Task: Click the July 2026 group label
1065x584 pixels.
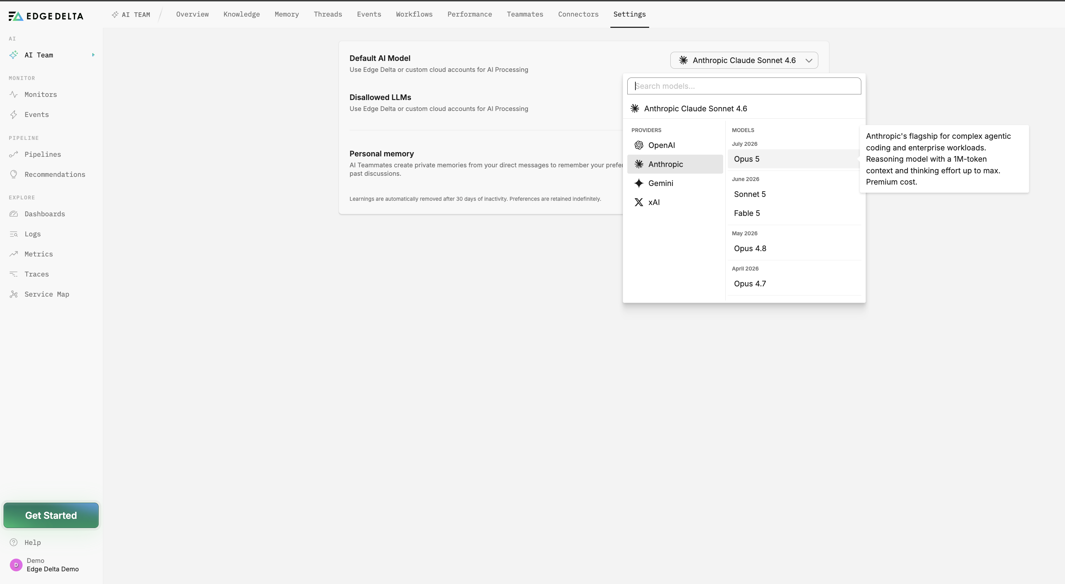Action: [744, 144]
